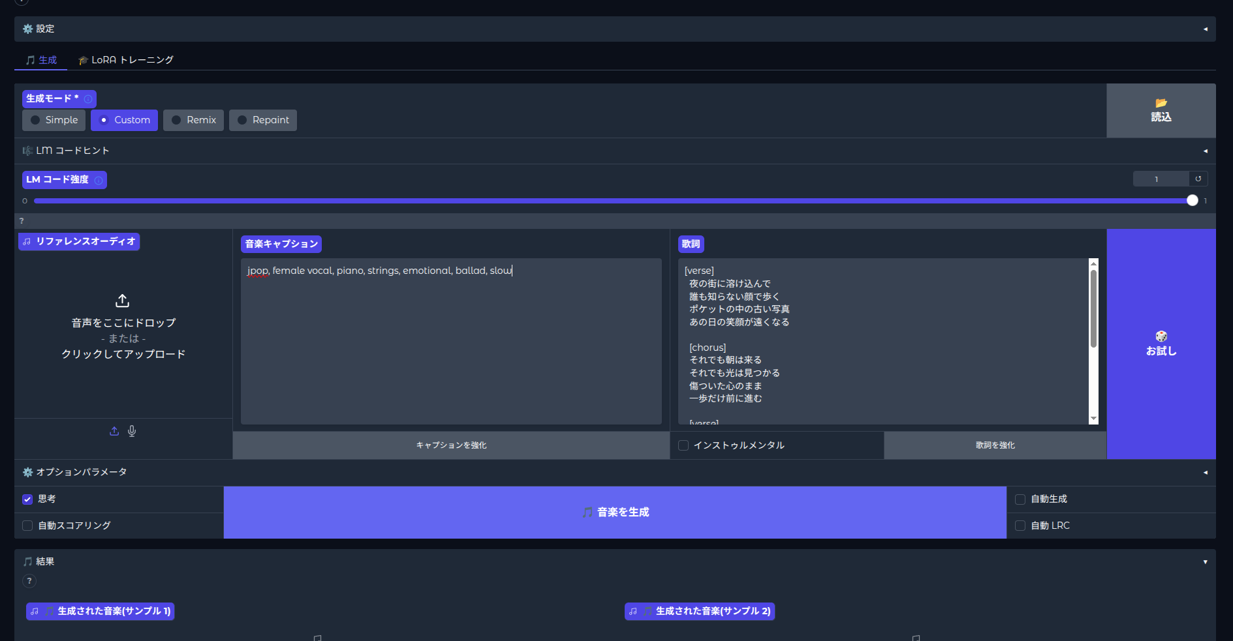Click the lyrics scrollbar down arrow
Image resolution: width=1233 pixels, height=641 pixels.
tap(1094, 419)
